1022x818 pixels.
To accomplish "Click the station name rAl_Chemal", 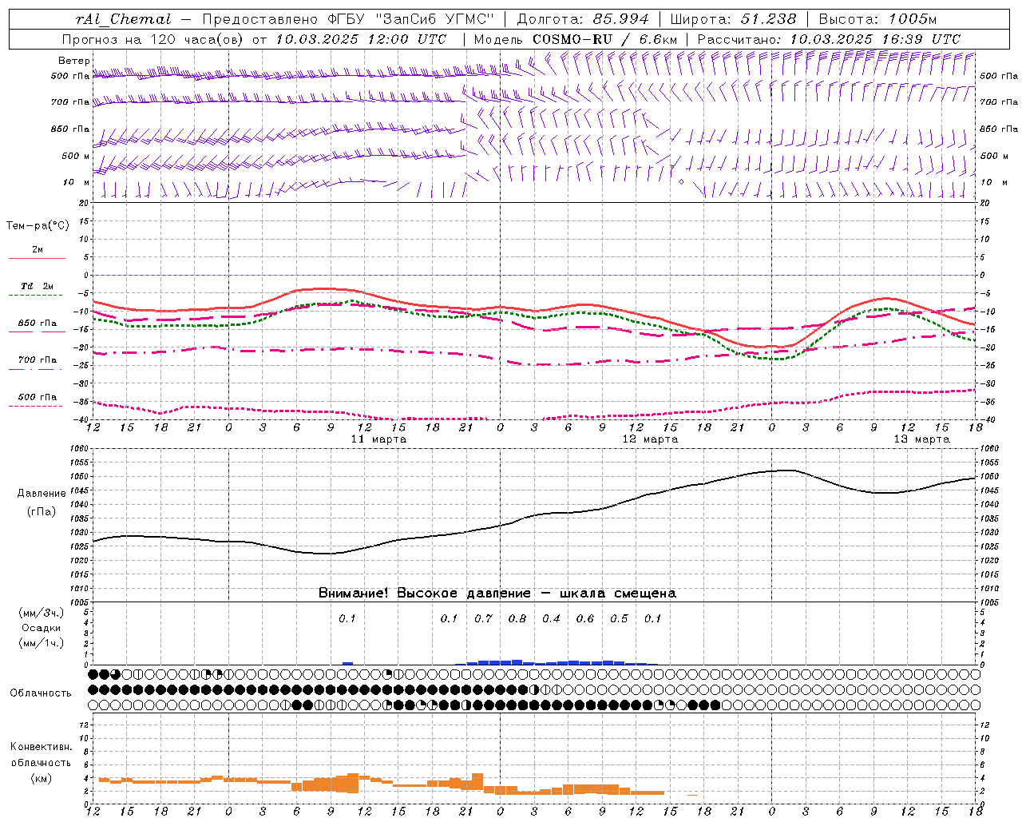I will 123,19.
